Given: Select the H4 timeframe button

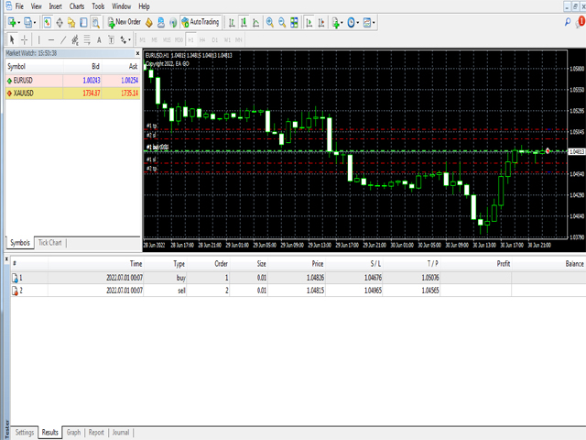Looking at the screenshot, I should pos(202,39).
